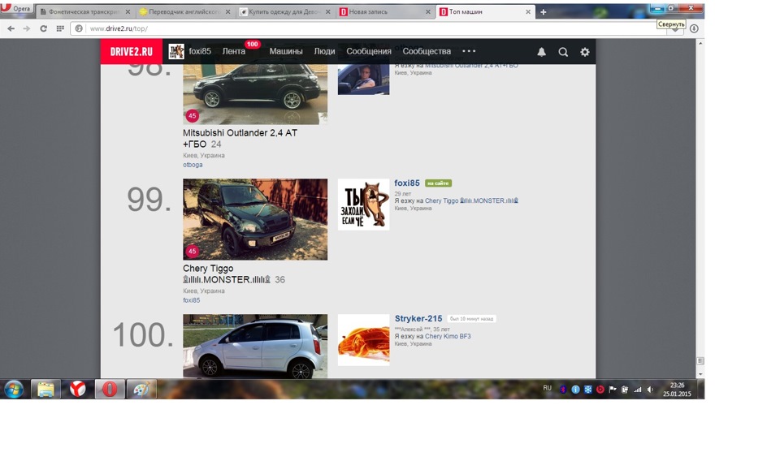780x474 pixels.
Task: Open a new browser tab
Action: (x=544, y=12)
